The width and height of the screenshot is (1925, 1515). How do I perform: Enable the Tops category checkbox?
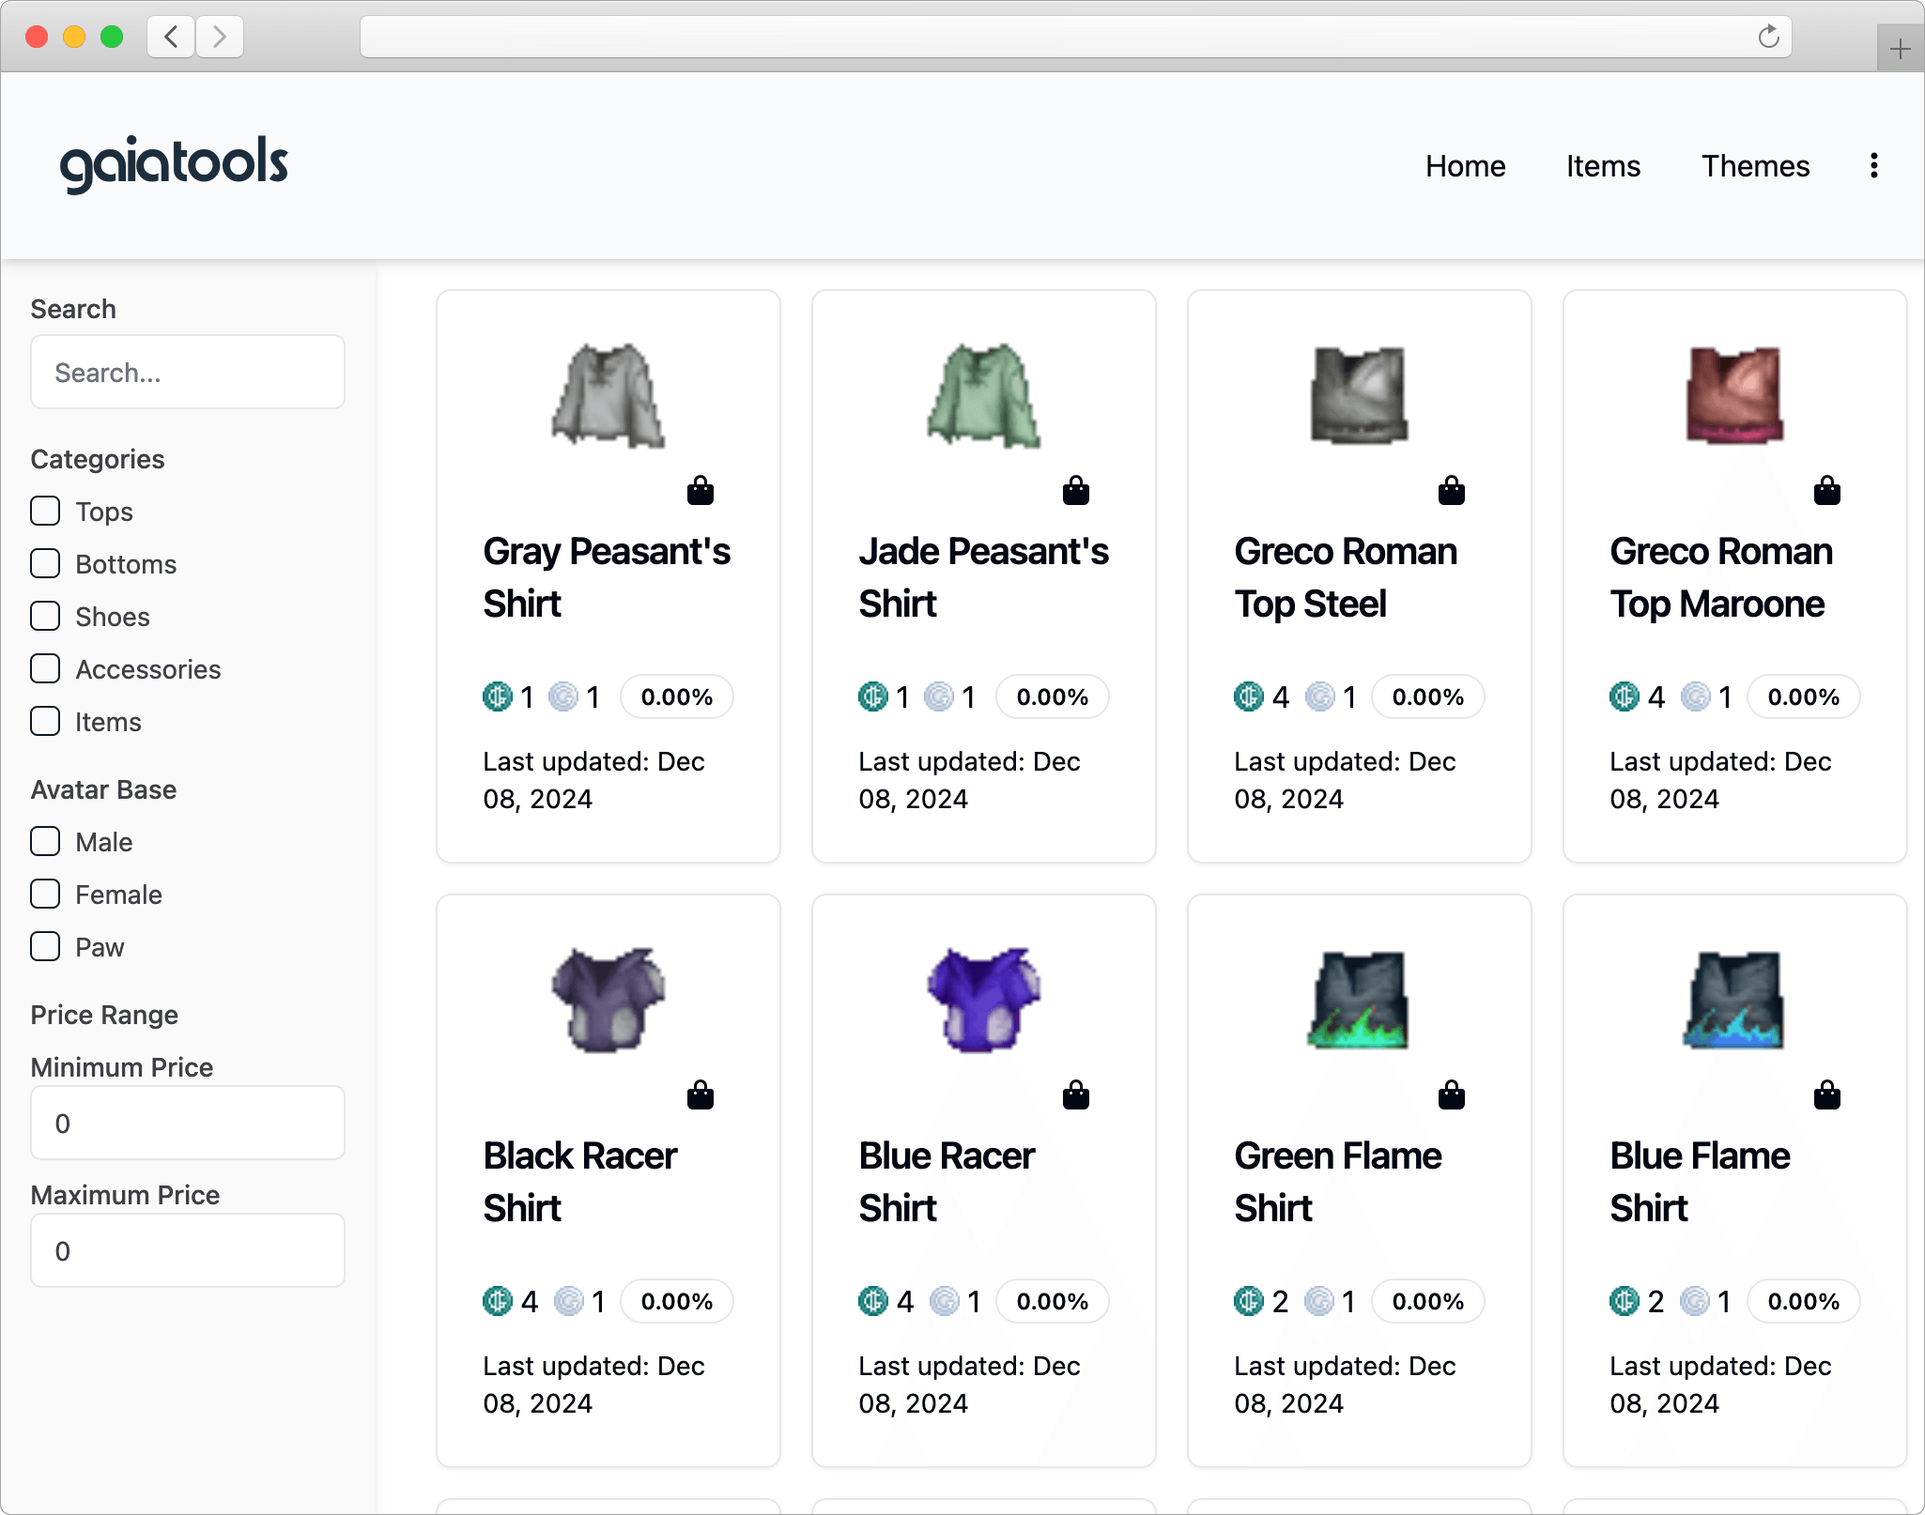45,511
